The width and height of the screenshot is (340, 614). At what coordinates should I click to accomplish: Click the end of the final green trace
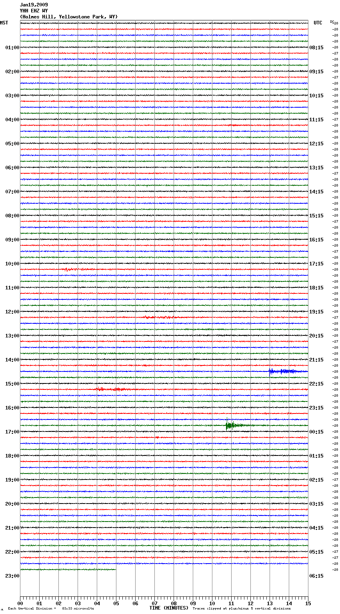116,569
